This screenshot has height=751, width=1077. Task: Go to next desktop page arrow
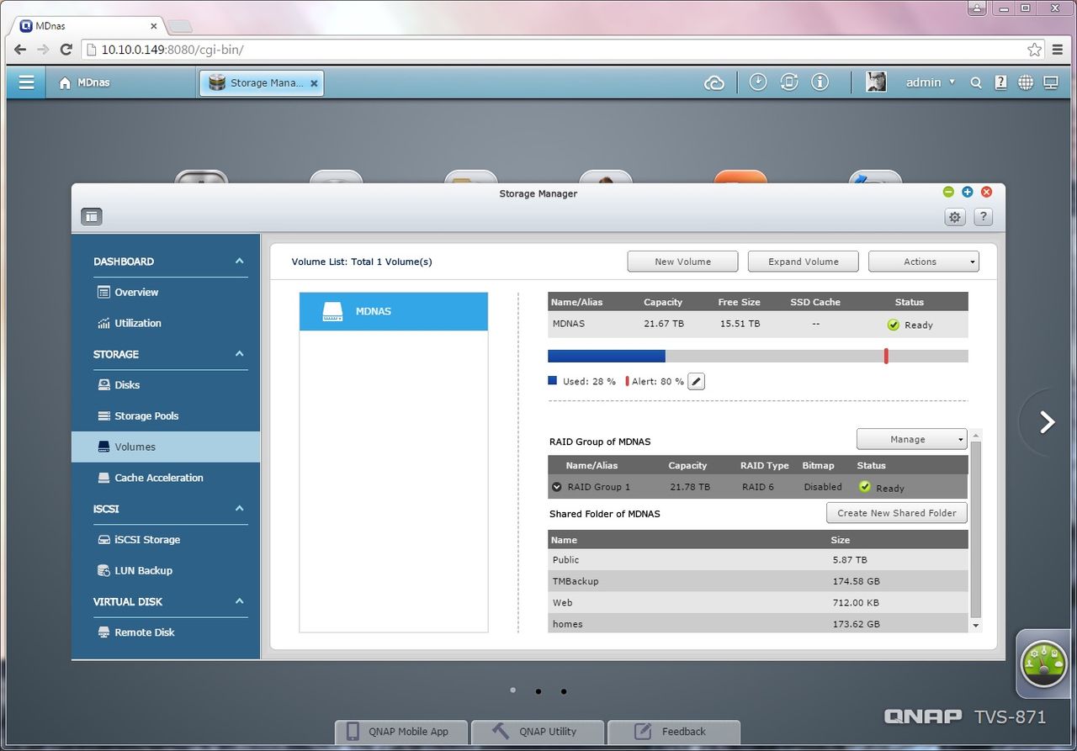[1047, 422]
